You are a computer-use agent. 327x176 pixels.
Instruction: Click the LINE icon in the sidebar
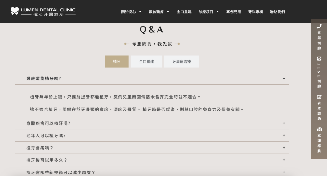pos(319,58)
